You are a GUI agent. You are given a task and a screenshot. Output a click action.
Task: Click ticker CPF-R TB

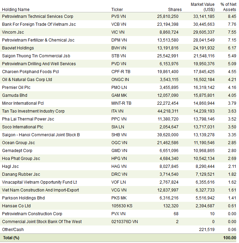pyautogui.click(x=121, y=72)
